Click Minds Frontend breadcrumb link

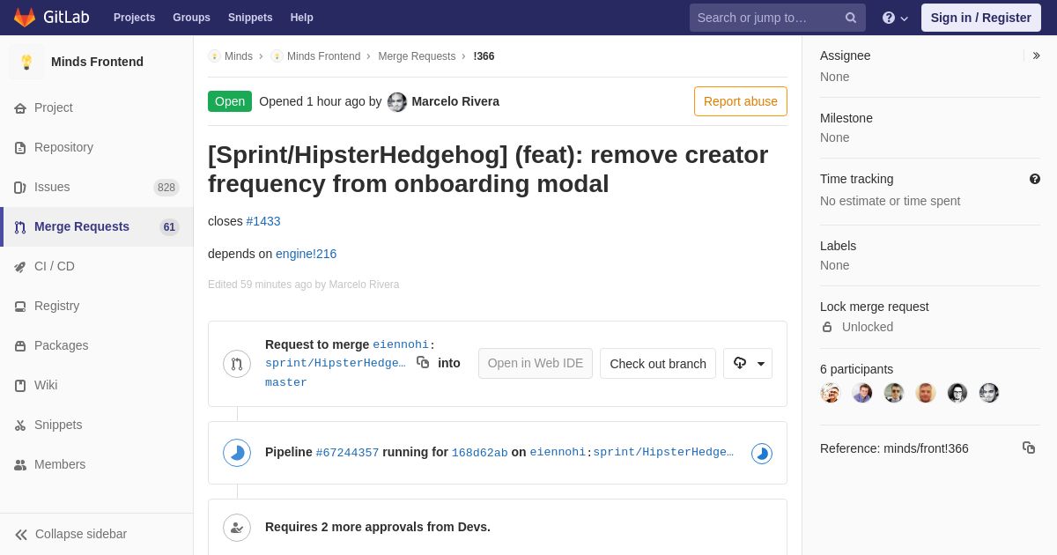pos(323,56)
